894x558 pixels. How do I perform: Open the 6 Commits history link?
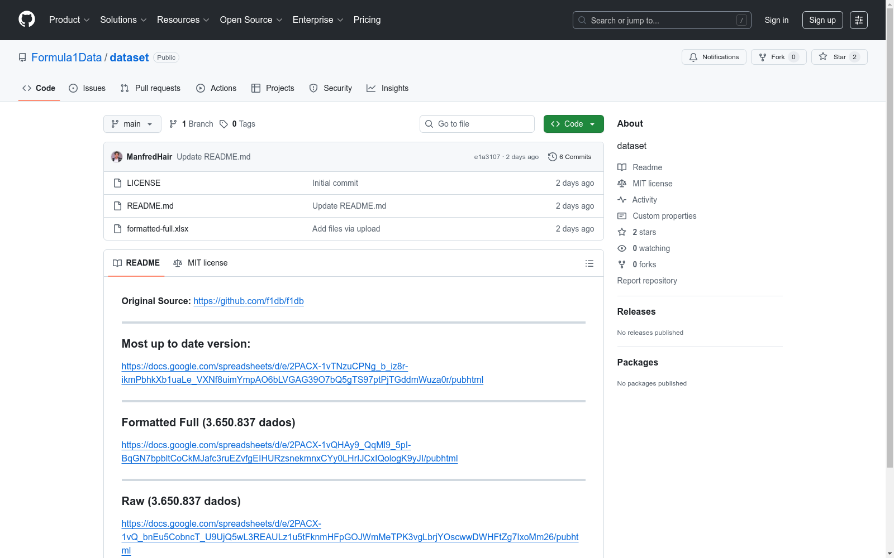570,157
